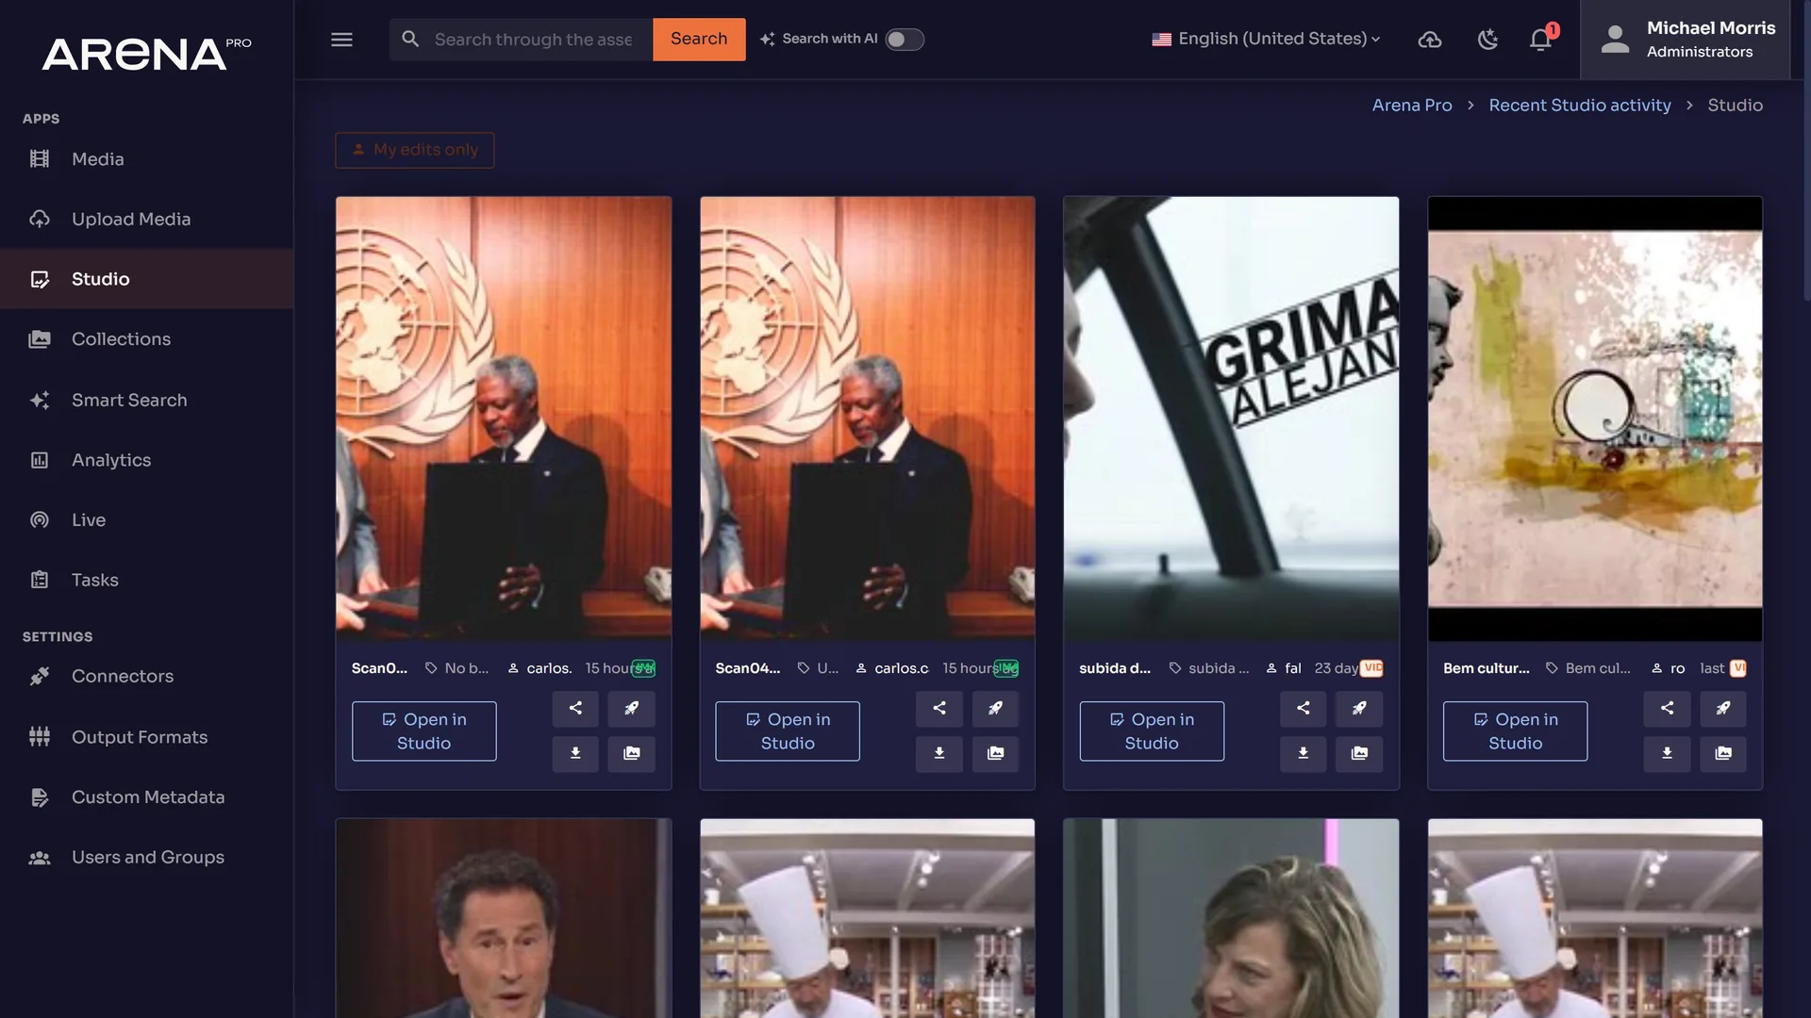
Task: Open Tasks from sidebar
Action: (146, 581)
